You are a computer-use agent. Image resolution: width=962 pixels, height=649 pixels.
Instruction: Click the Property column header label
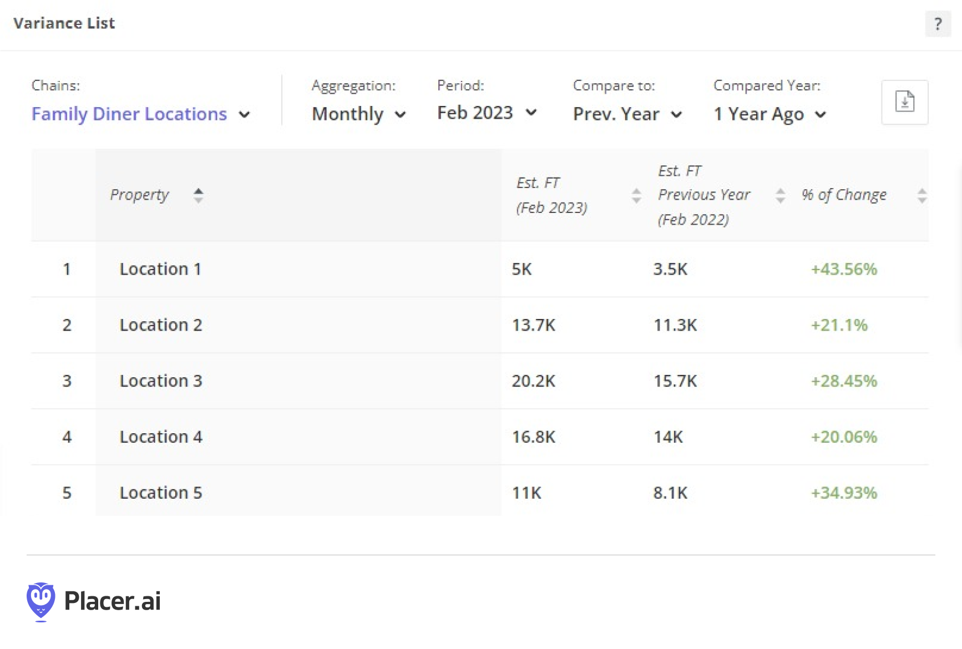point(139,195)
